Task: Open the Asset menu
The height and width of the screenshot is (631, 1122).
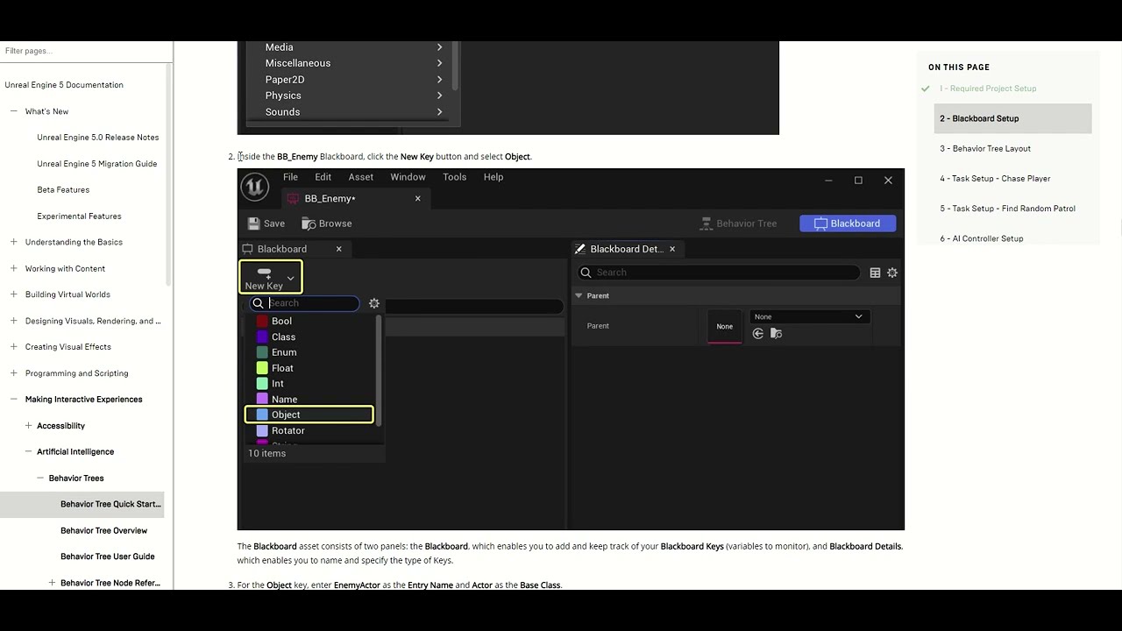Action: 361,177
